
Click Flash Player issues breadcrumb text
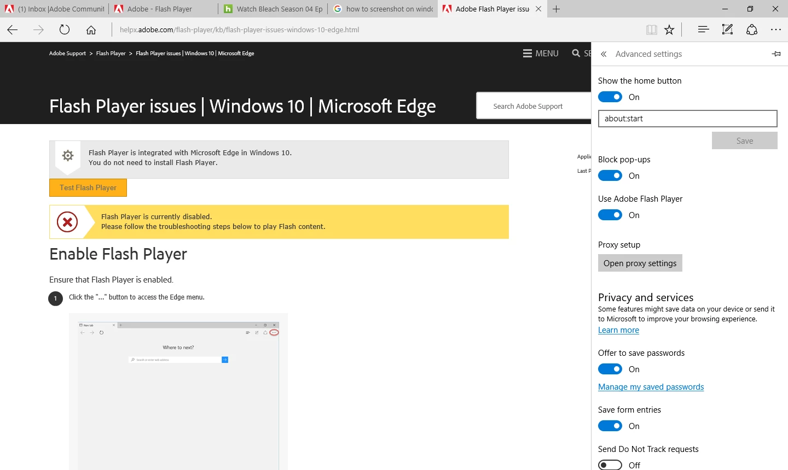coord(195,54)
